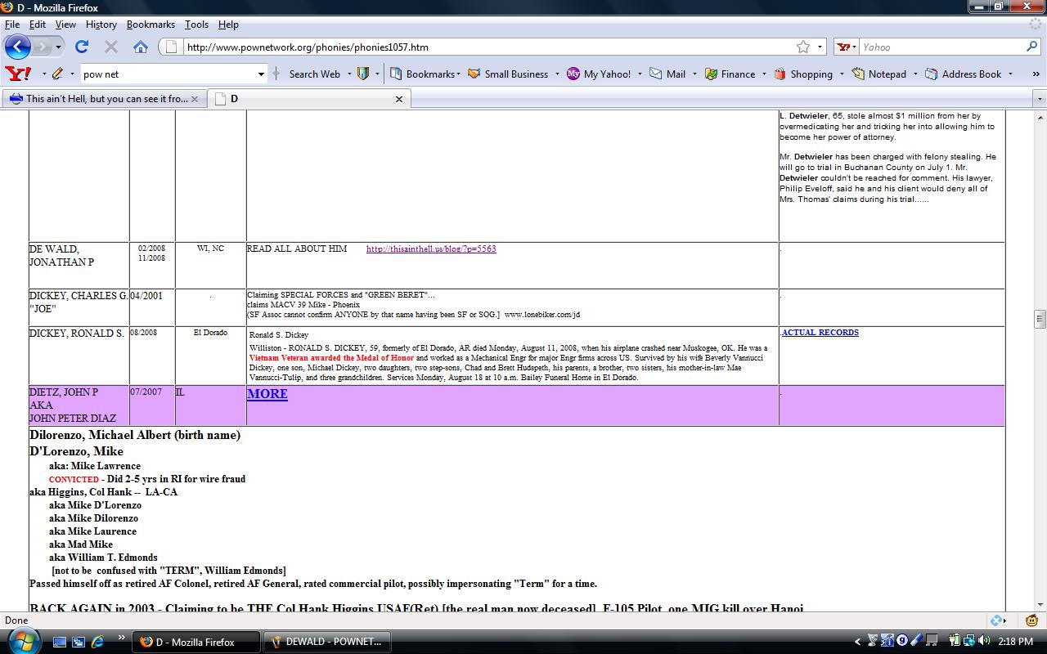
Task: Bookmark this page with the star icon
Action: (x=803, y=47)
